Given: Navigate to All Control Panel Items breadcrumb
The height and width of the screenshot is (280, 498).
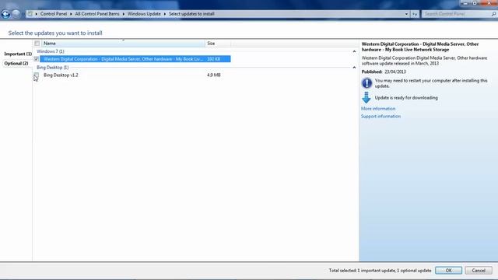Looking at the screenshot, I should (97, 14).
